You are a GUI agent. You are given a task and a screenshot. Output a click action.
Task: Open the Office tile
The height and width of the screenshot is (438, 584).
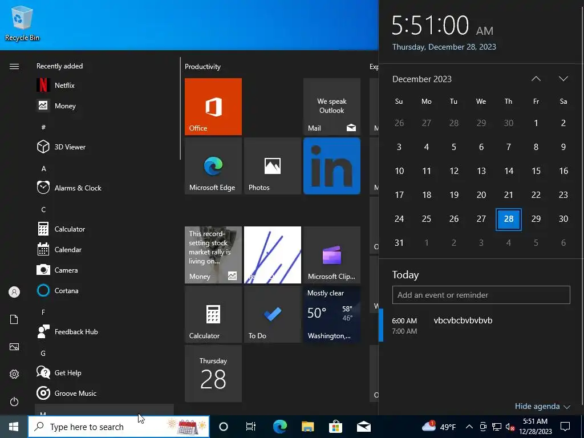coord(213,107)
